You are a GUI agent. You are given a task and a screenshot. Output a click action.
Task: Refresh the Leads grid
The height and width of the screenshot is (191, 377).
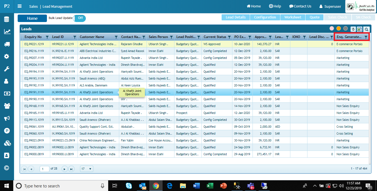point(353,29)
